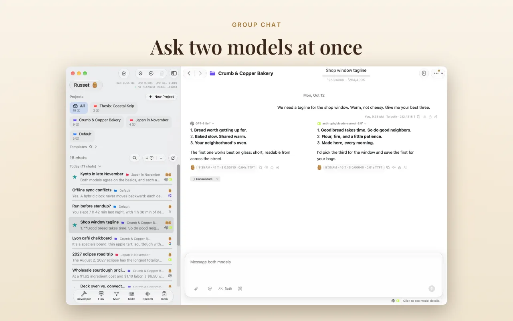Toggle the Both models recipient selector

225,288
